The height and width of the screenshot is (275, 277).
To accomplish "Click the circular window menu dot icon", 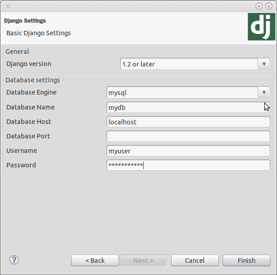I will [x=8, y=6].
